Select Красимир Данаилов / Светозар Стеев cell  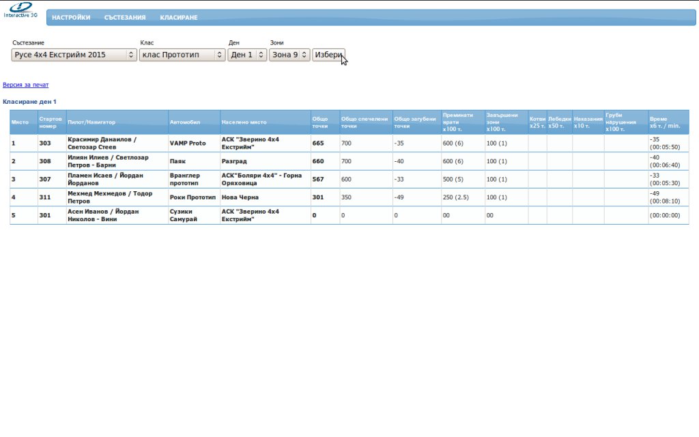pos(117,143)
